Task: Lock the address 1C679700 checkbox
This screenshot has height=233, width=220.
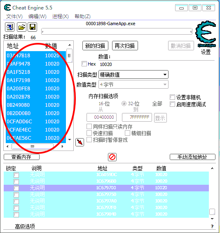Action: 16,188
